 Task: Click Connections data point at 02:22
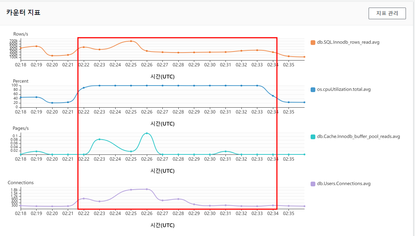pos(84,198)
